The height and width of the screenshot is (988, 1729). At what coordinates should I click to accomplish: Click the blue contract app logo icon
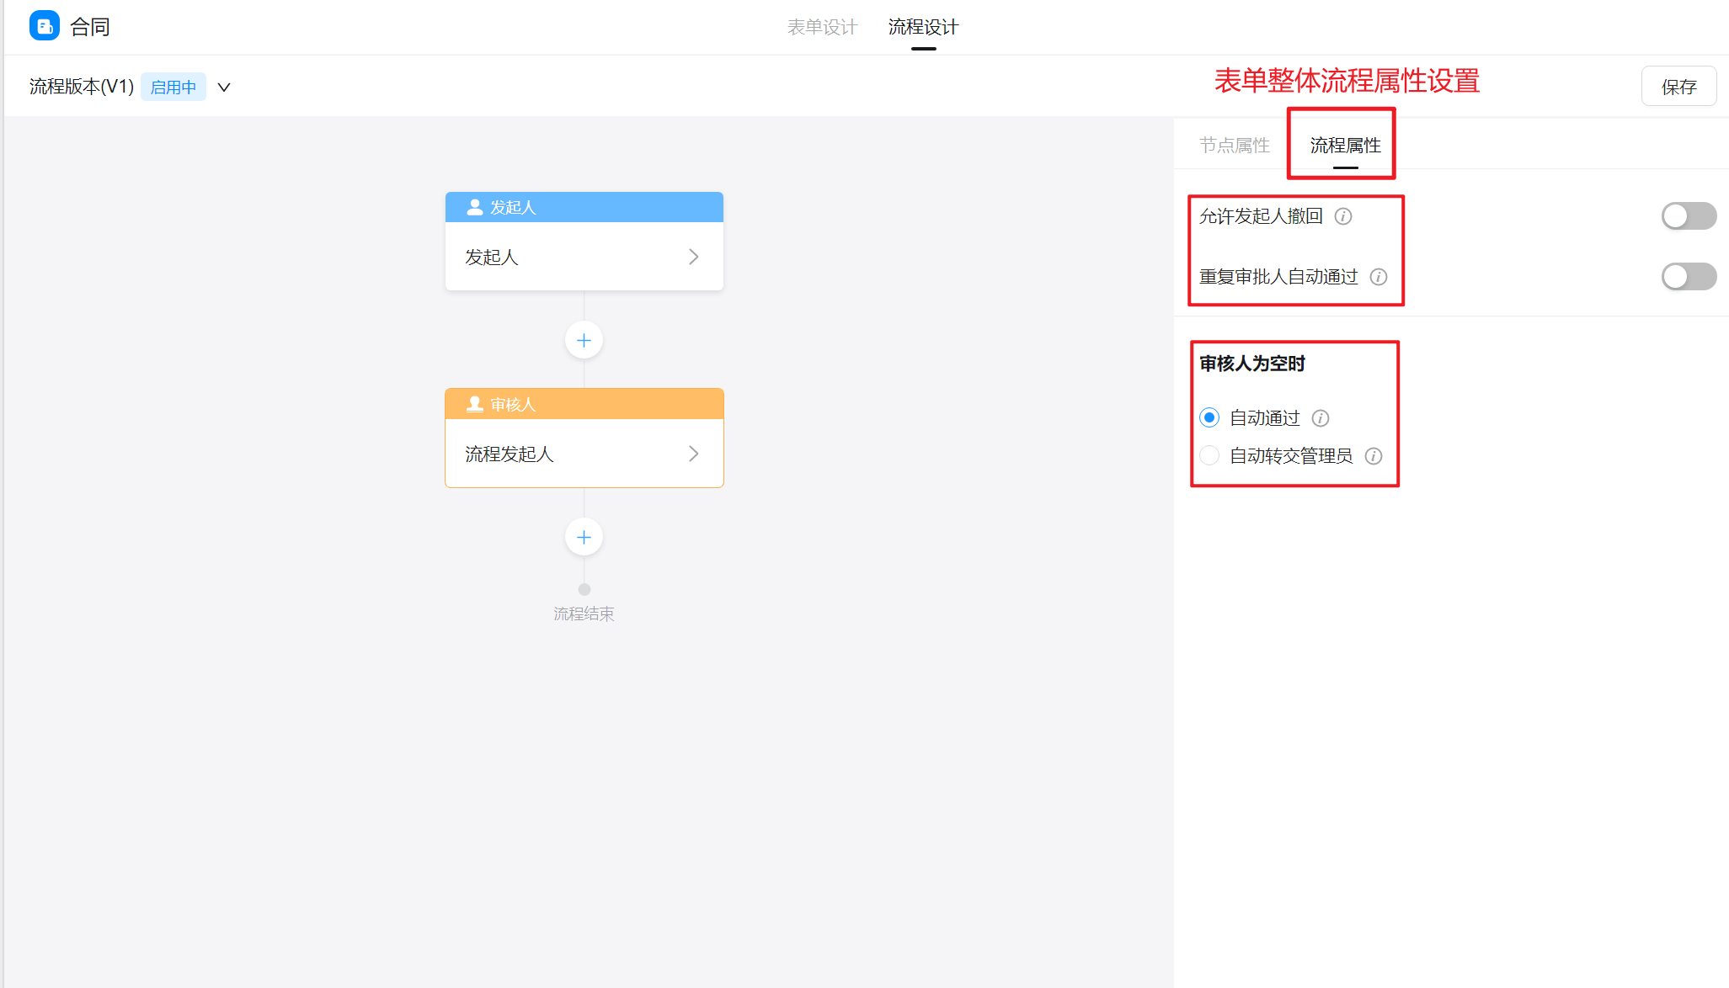coord(44,26)
